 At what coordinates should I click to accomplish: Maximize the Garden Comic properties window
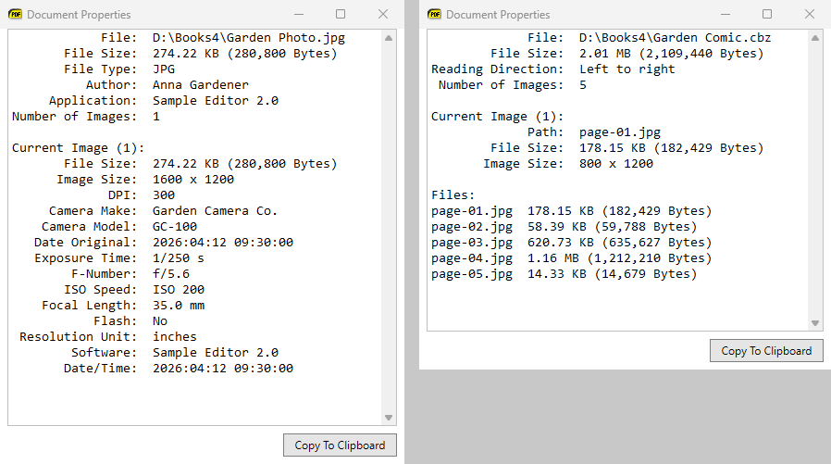pos(767,14)
